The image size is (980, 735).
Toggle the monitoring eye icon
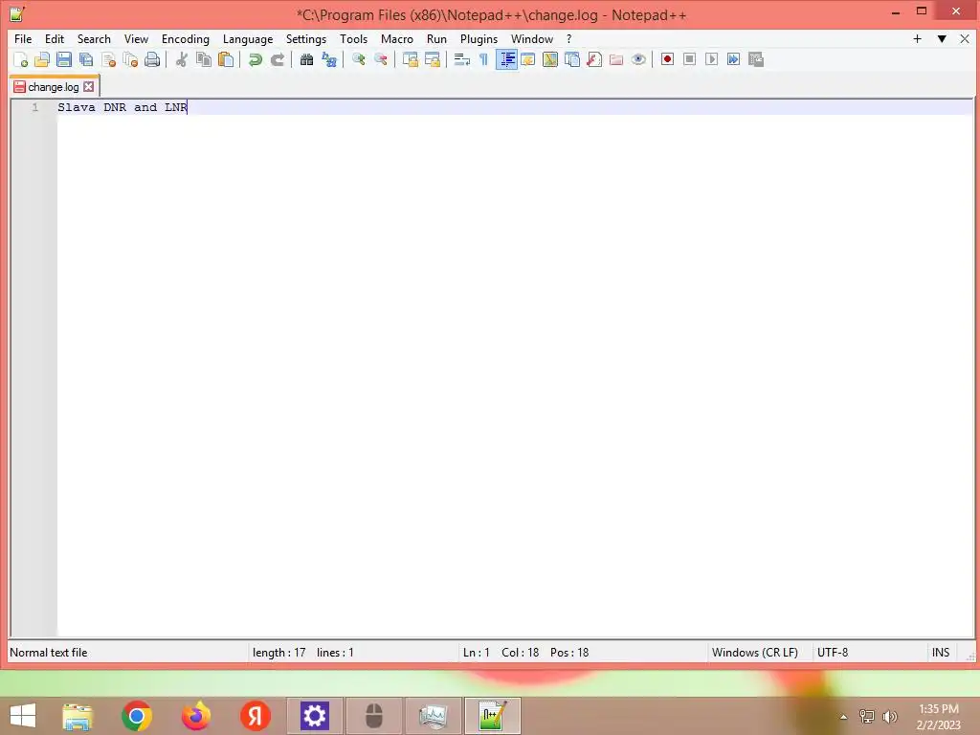pyautogui.click(x=638, y=60)
